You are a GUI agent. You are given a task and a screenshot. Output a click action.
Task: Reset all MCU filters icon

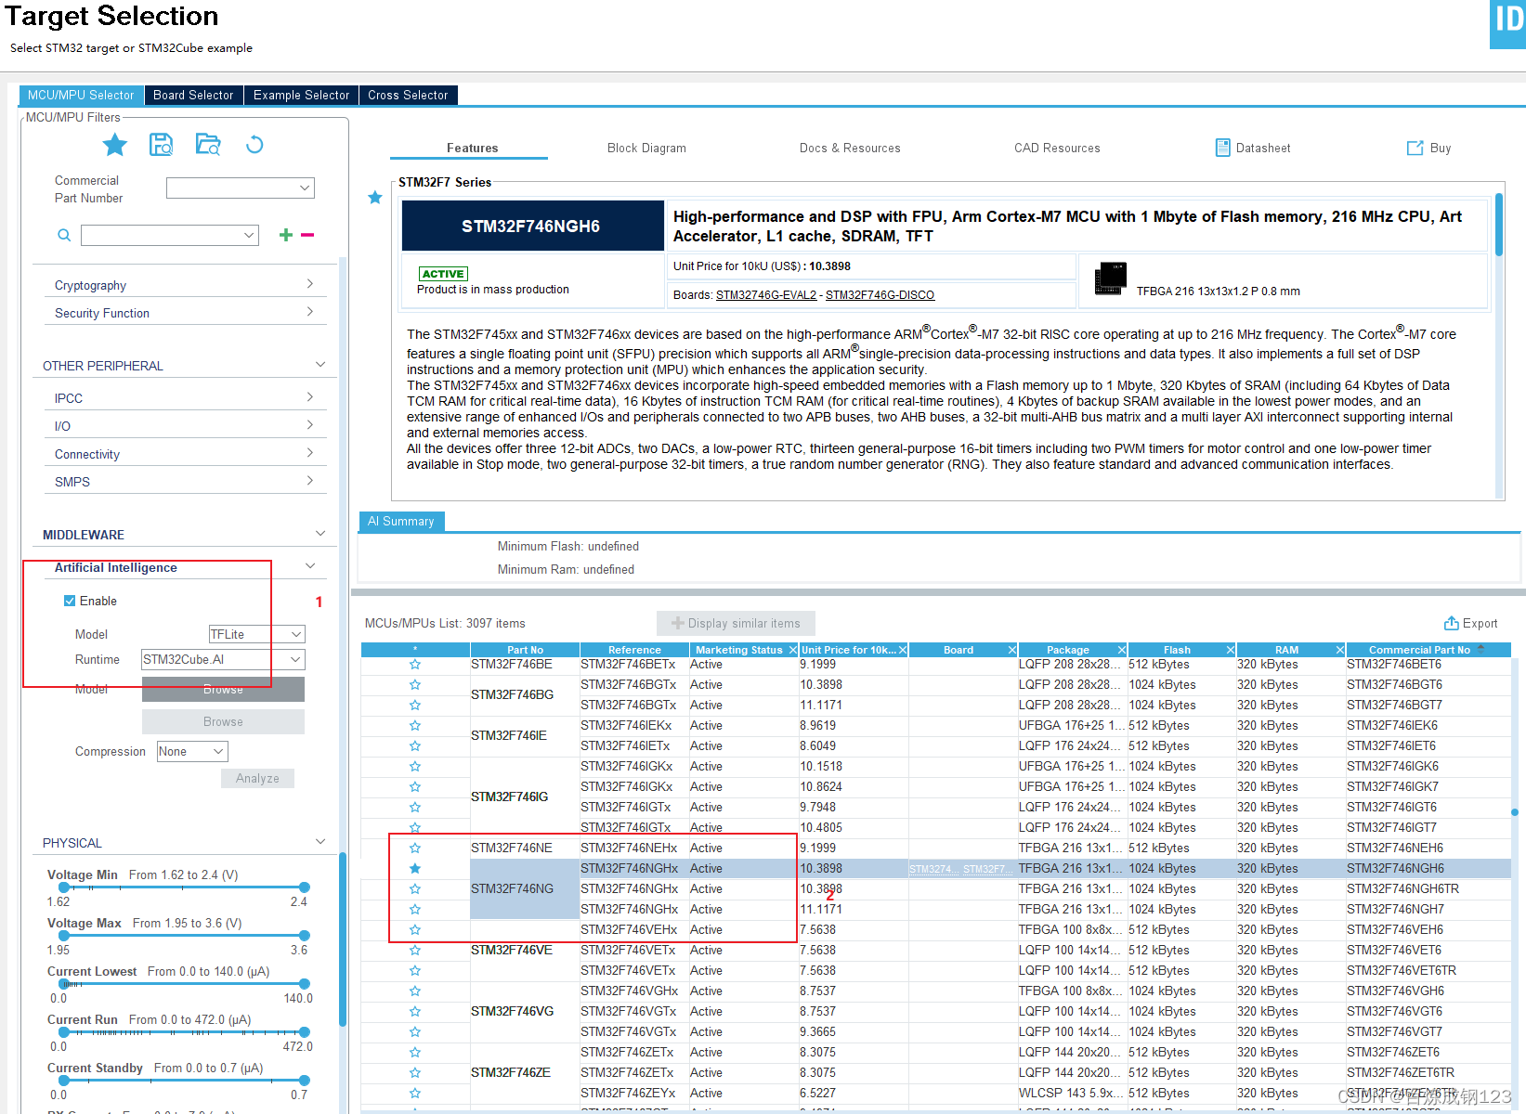(254, 145)
